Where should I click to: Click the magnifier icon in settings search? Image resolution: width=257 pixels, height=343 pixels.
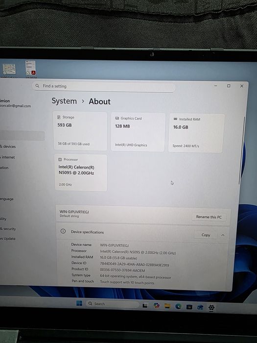[x=37, y=86]
